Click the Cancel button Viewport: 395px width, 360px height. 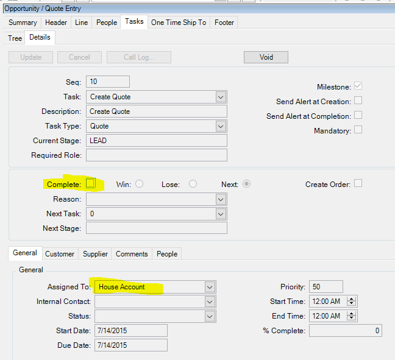pyautogui.click(x=79, y=57)
